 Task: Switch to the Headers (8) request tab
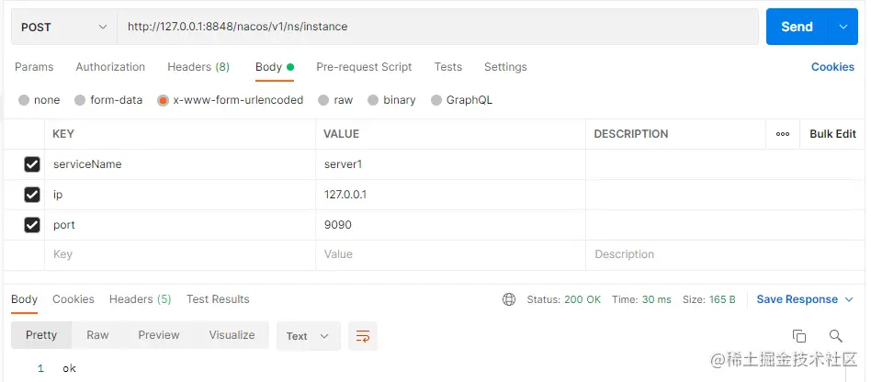(198, 67)
